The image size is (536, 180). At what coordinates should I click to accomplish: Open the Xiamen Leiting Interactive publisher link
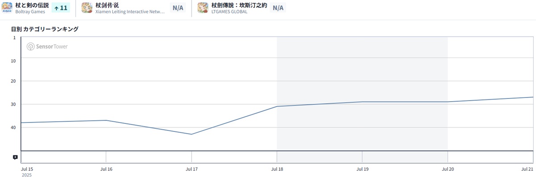pos(130,12)
